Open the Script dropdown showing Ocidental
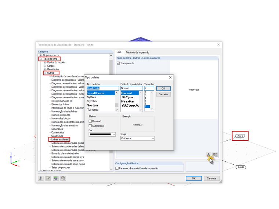Screen dimensions: 279x209 tap(138, 138)
